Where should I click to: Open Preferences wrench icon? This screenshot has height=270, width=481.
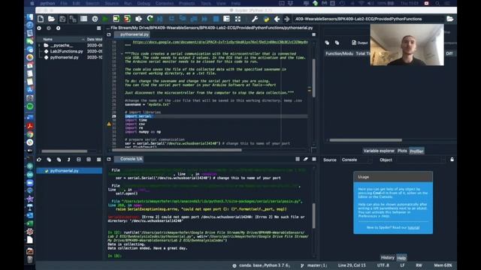coord(255,19)
